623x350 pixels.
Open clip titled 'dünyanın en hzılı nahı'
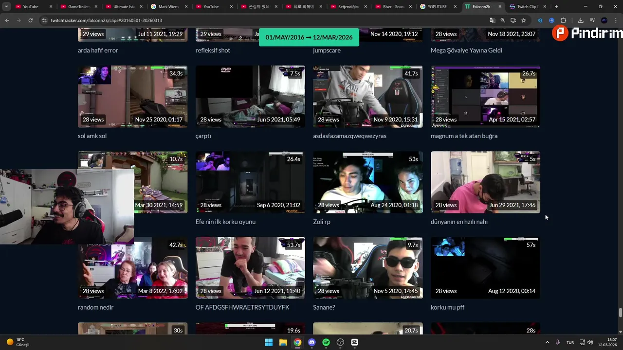point(459,222)
